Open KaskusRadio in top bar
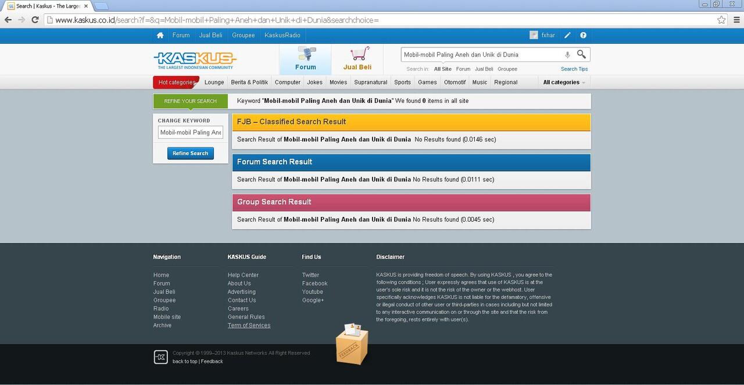 click(x=282, y=35)
